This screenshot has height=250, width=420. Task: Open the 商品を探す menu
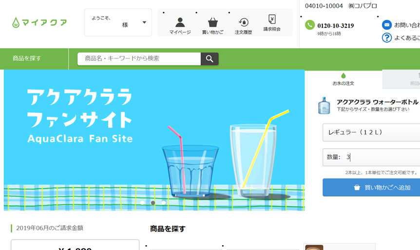click(x=27, y=58)
